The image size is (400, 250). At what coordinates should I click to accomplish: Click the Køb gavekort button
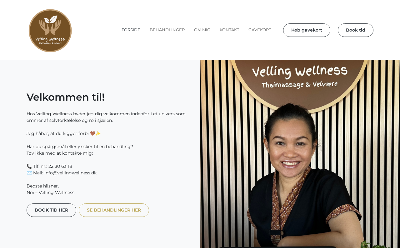tap(307, 30)
